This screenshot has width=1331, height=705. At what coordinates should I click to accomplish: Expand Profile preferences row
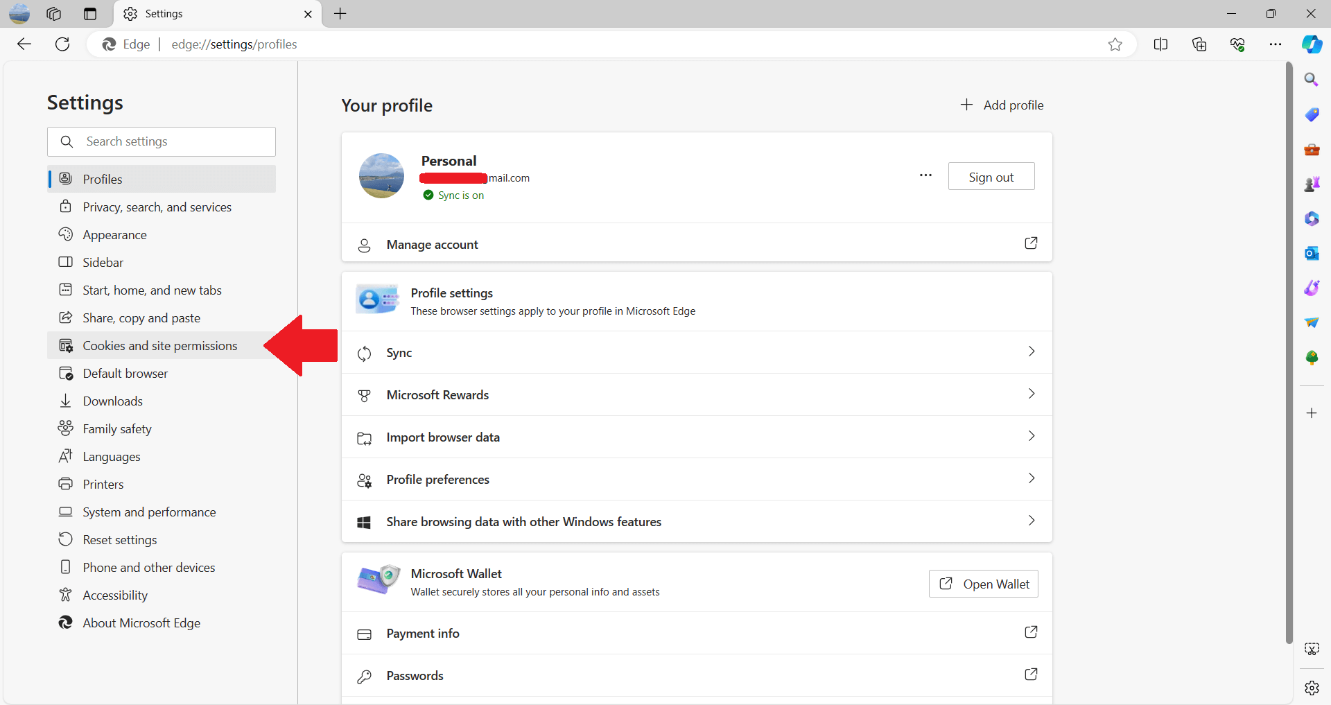pyautogui.click(x=697, y=479)
